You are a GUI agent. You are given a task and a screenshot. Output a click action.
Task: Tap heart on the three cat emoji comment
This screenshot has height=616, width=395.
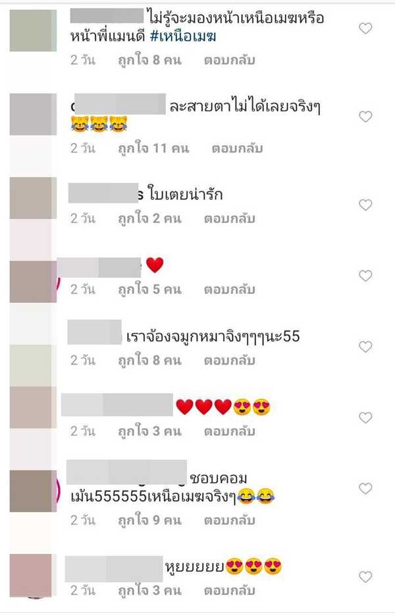click(365, 117)
